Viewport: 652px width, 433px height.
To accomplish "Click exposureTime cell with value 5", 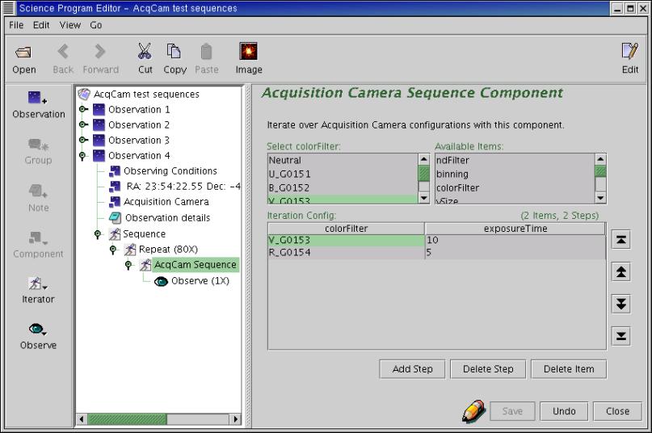I will coord(515,253).
